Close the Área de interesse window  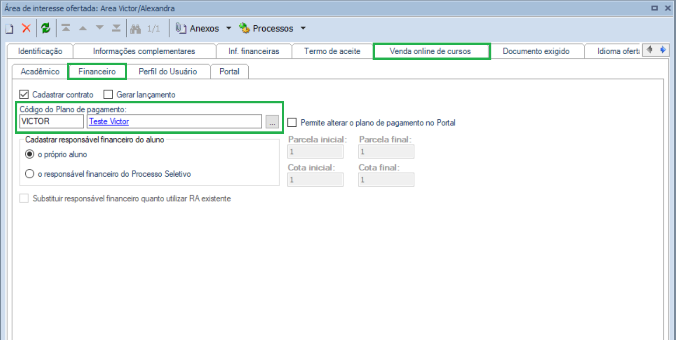coord(667,7)
